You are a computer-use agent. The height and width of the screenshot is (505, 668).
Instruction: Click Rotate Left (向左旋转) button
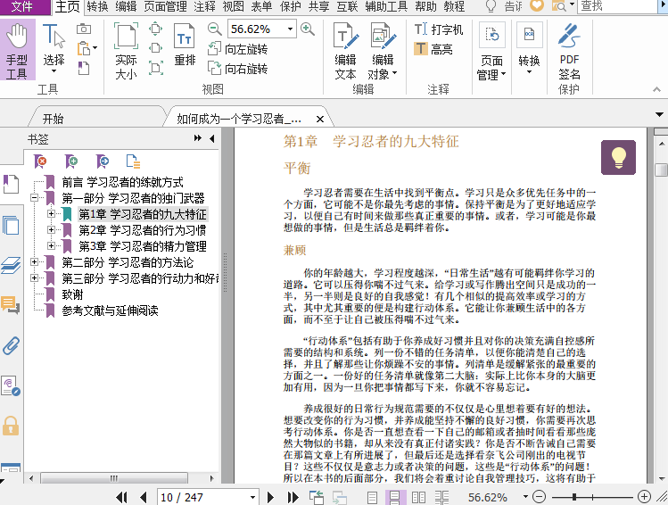coord(237,49)
